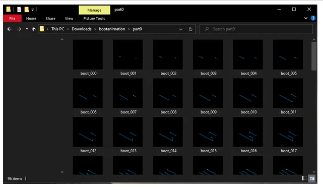Screen dimensions: 323x190
Task: Open Customize Quick Access Toolbar dropdown
Action: 33,10
